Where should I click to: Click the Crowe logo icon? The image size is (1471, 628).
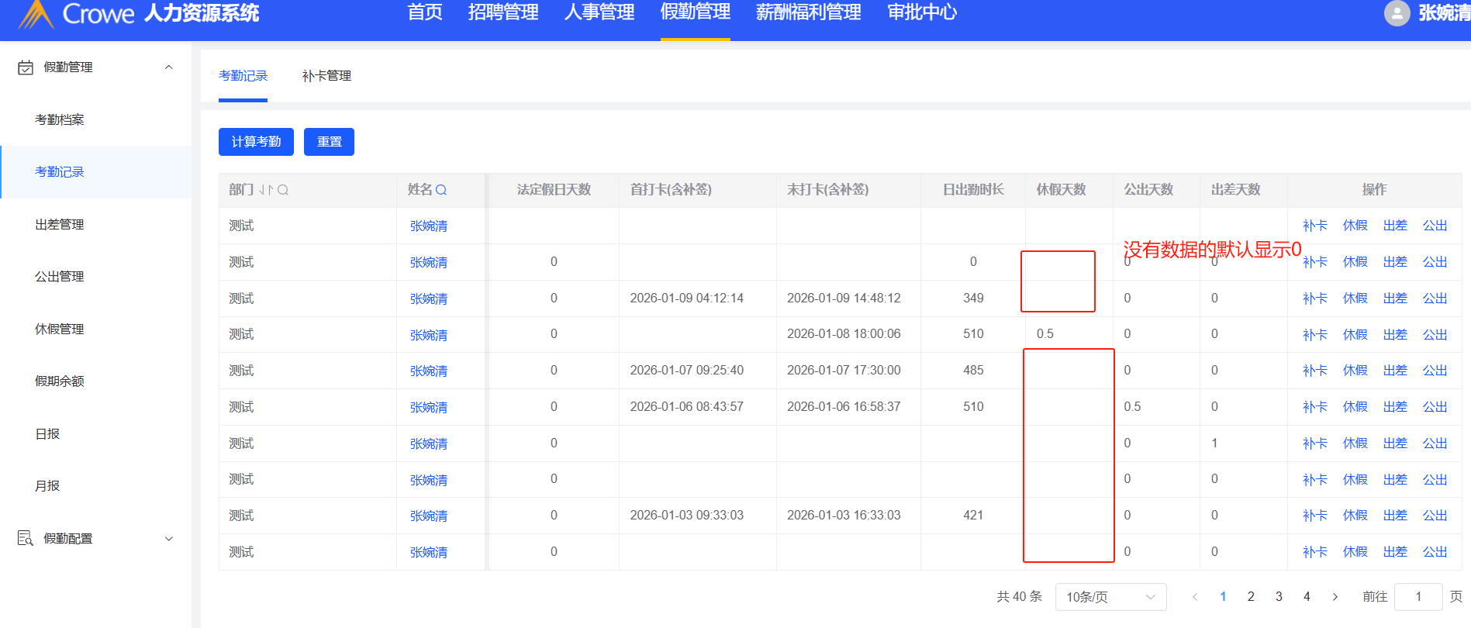point(36,14)
